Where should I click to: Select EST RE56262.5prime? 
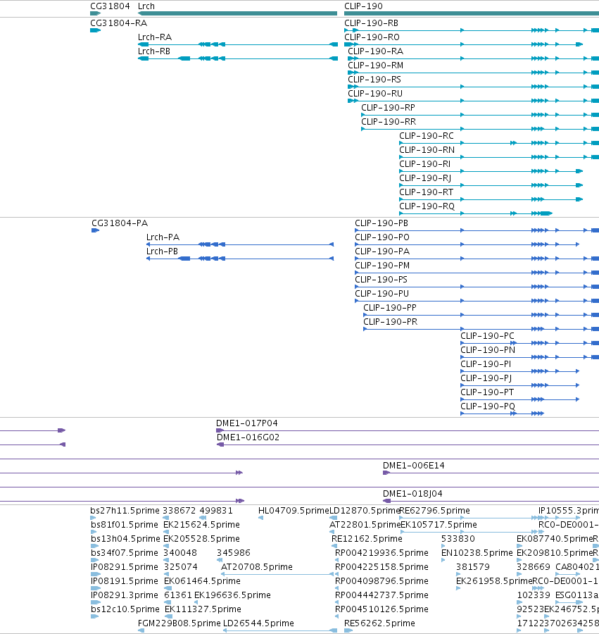[379, 623]
